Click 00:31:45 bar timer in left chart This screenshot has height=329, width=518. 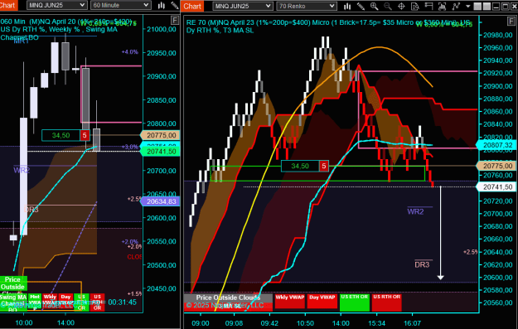tap(122, 302)
